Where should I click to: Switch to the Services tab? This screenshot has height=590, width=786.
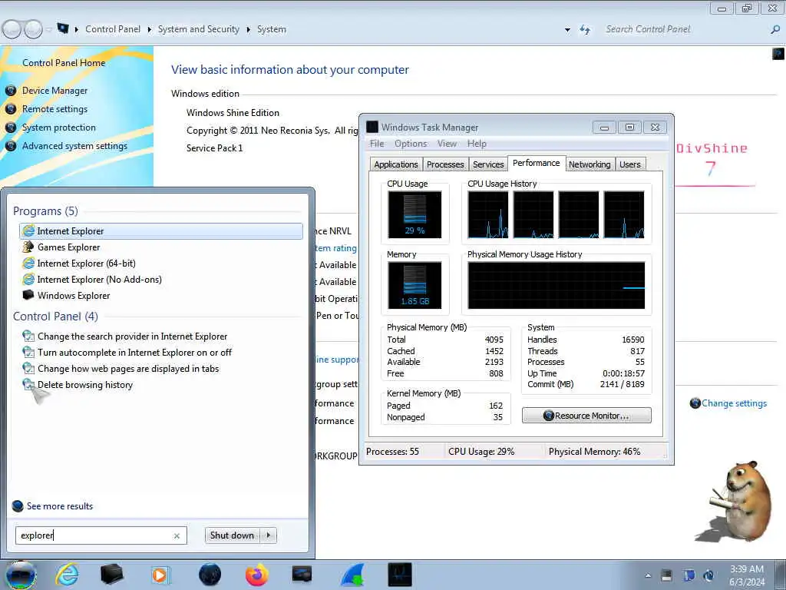click(488, 164)
